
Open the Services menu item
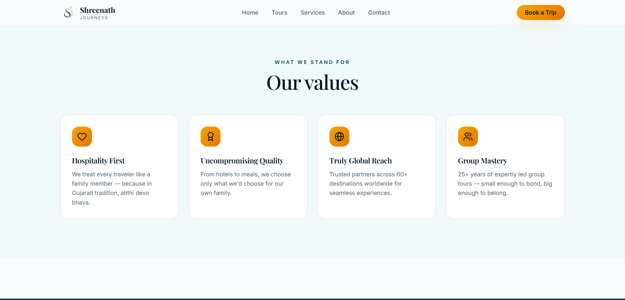[312, 13]
